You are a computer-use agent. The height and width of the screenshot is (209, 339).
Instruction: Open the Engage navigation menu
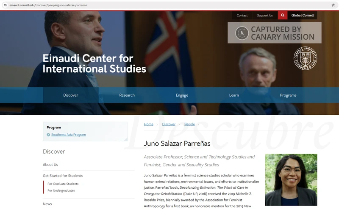[182, 95]
